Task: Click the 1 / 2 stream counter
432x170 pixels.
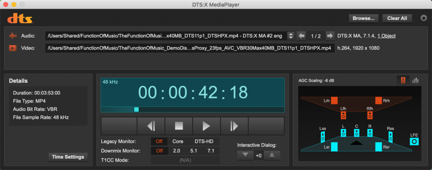Action: (x=316, y=36)
